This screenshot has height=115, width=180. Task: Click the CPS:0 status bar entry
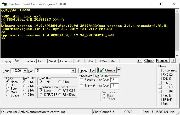click(132, 112)
